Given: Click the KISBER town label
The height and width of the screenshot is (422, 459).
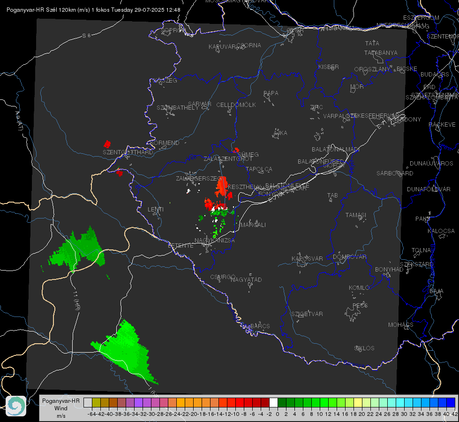Looking at the screenshot, I should pyautogui.click(x=329, y=67).
